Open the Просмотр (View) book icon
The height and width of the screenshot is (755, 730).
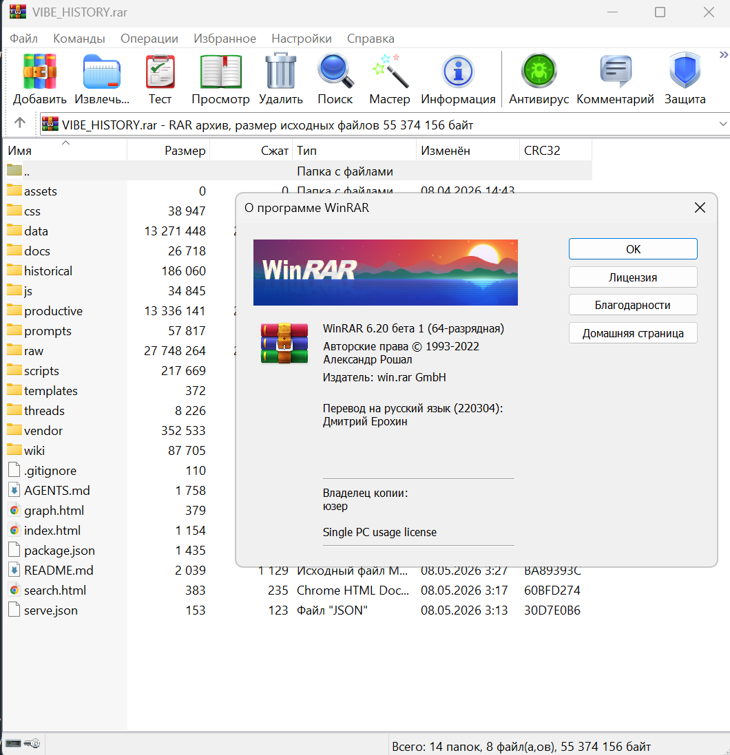point(220,72)
